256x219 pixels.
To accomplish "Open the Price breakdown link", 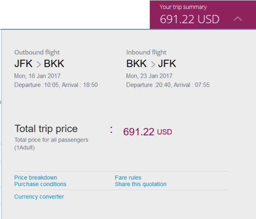I will point(35,178).
